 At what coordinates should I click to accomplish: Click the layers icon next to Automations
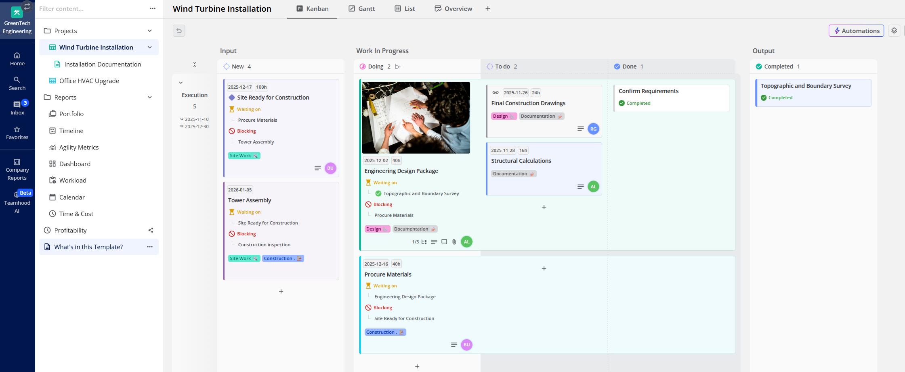point(894,30)
